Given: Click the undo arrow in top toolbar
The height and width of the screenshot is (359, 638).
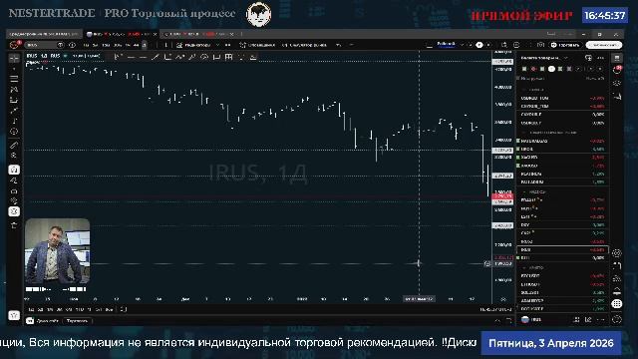Looking at the screenshot, I should click(339, 45).
